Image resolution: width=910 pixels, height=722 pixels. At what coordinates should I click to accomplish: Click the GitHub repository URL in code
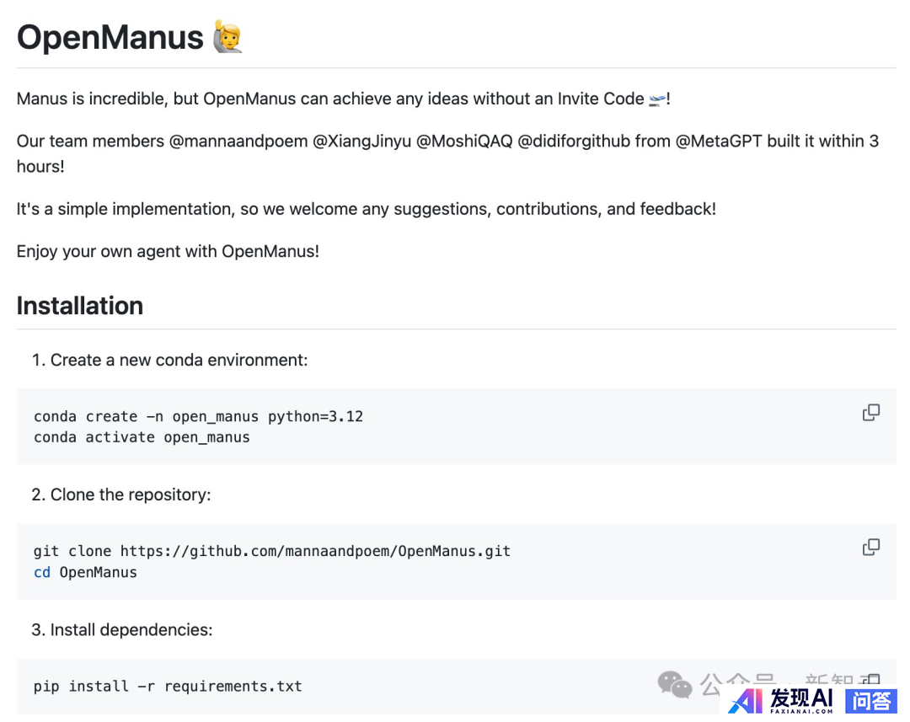click(315, 551)
